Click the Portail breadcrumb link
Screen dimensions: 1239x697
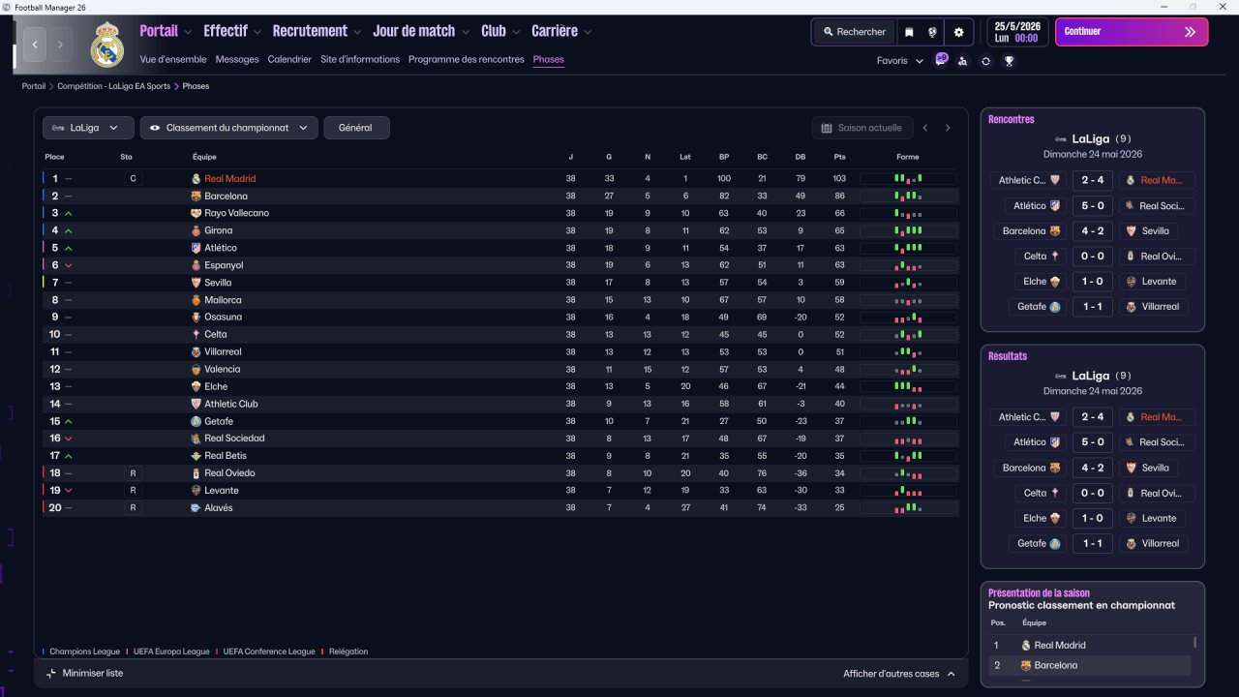[34, 86]
